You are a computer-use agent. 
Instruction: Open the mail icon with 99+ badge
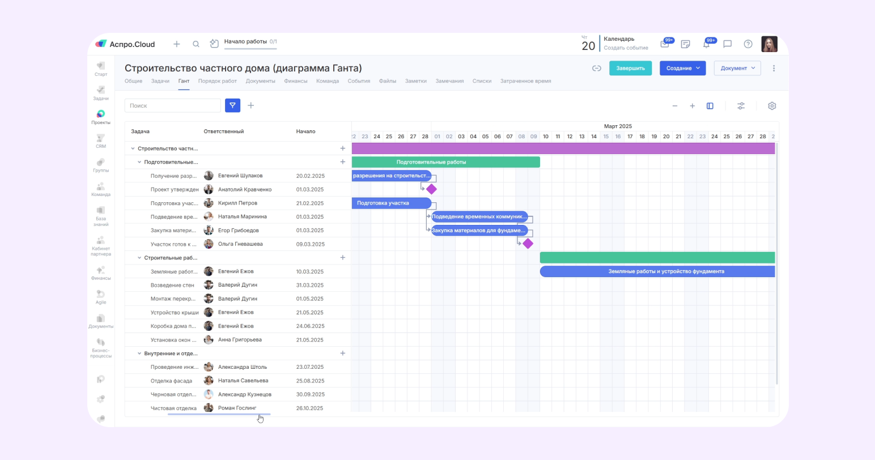[665, 44]
